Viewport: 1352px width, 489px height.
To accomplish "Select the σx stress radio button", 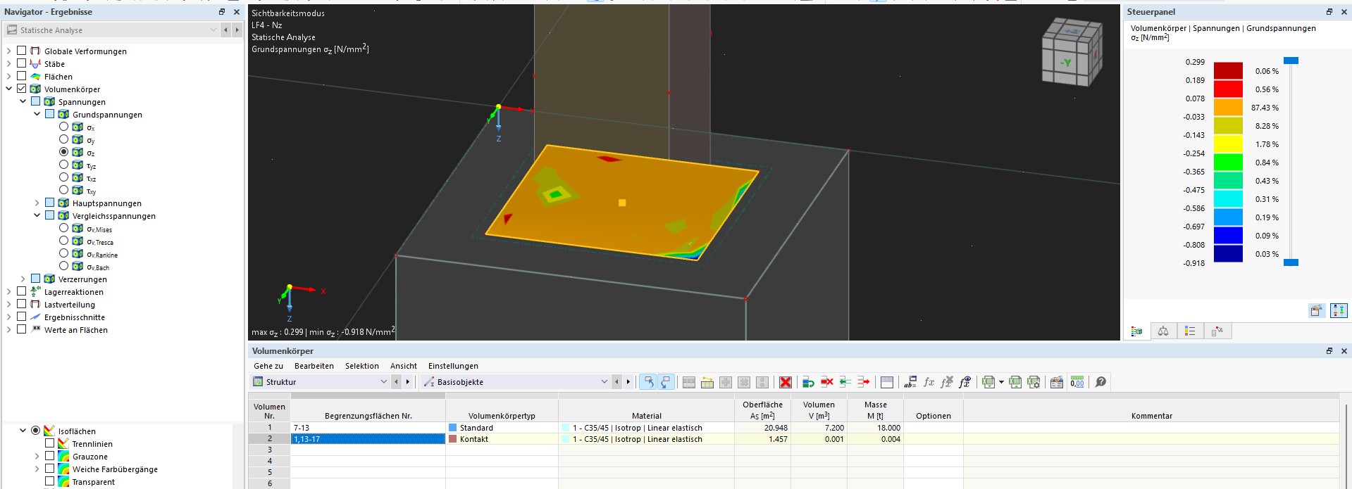I will tap(64, 127).
